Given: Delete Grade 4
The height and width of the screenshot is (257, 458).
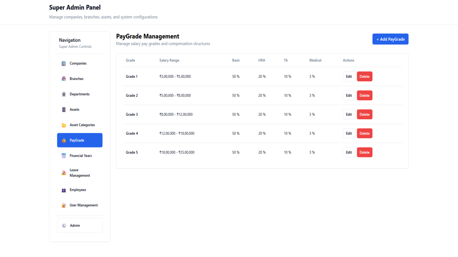Looking at the screenshot, I should pos(365,133).
